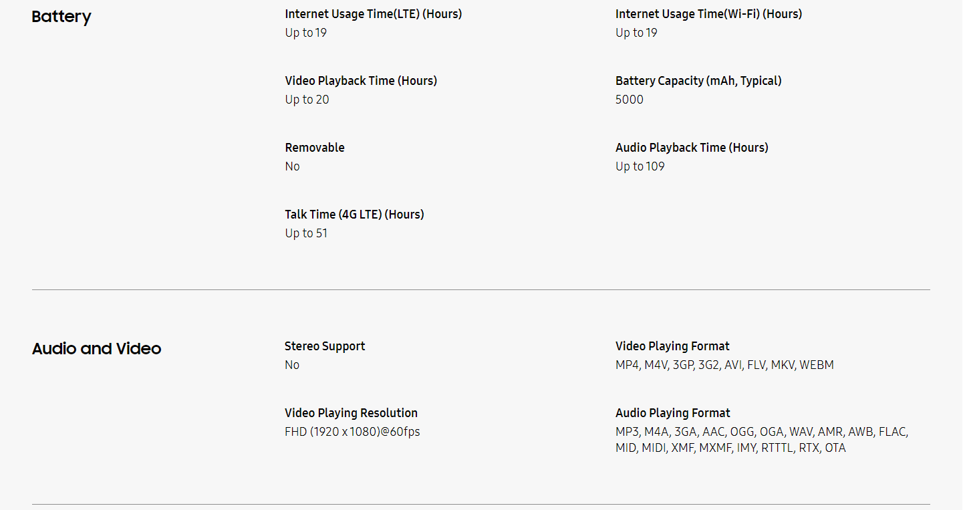This screenshot has height=510, width=963.
Task: Click the Audio and Video section heading
Action: [96, 349]
